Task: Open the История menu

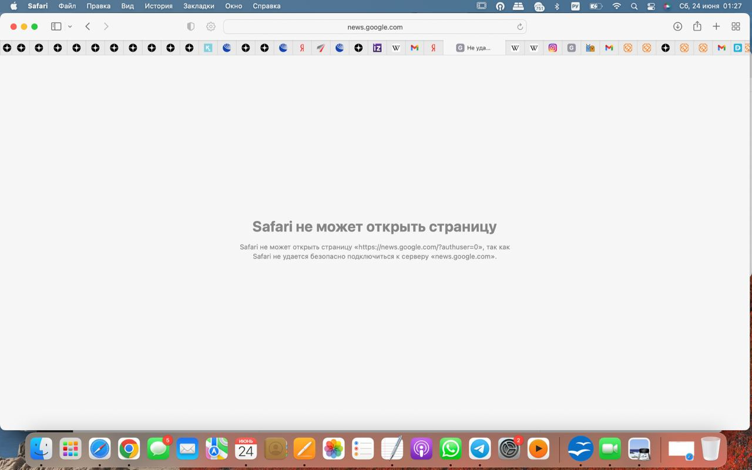Action: 159,6
